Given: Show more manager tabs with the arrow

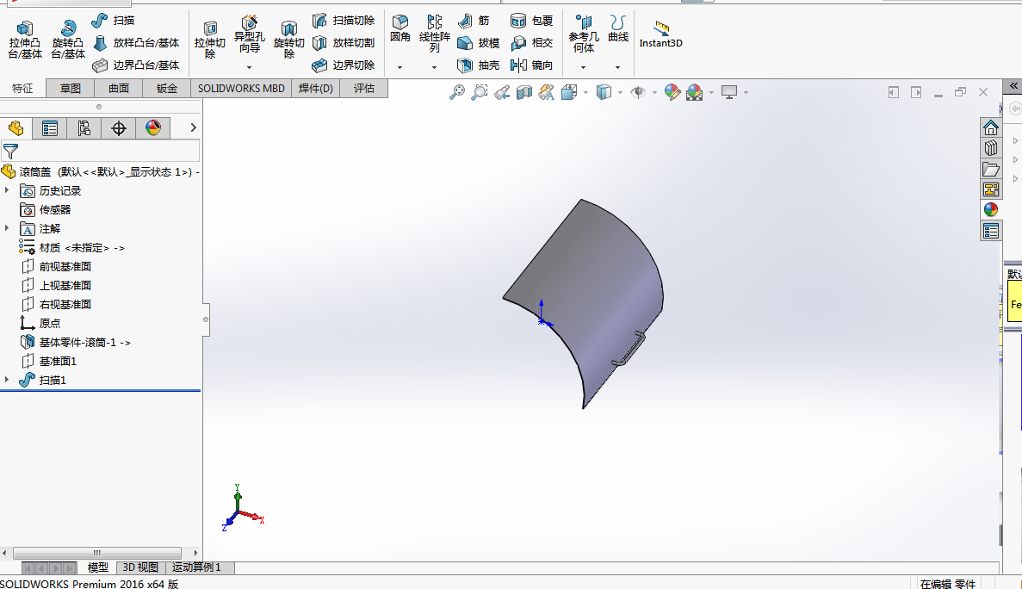Looking at the screenshot, I should click(193, 127).
